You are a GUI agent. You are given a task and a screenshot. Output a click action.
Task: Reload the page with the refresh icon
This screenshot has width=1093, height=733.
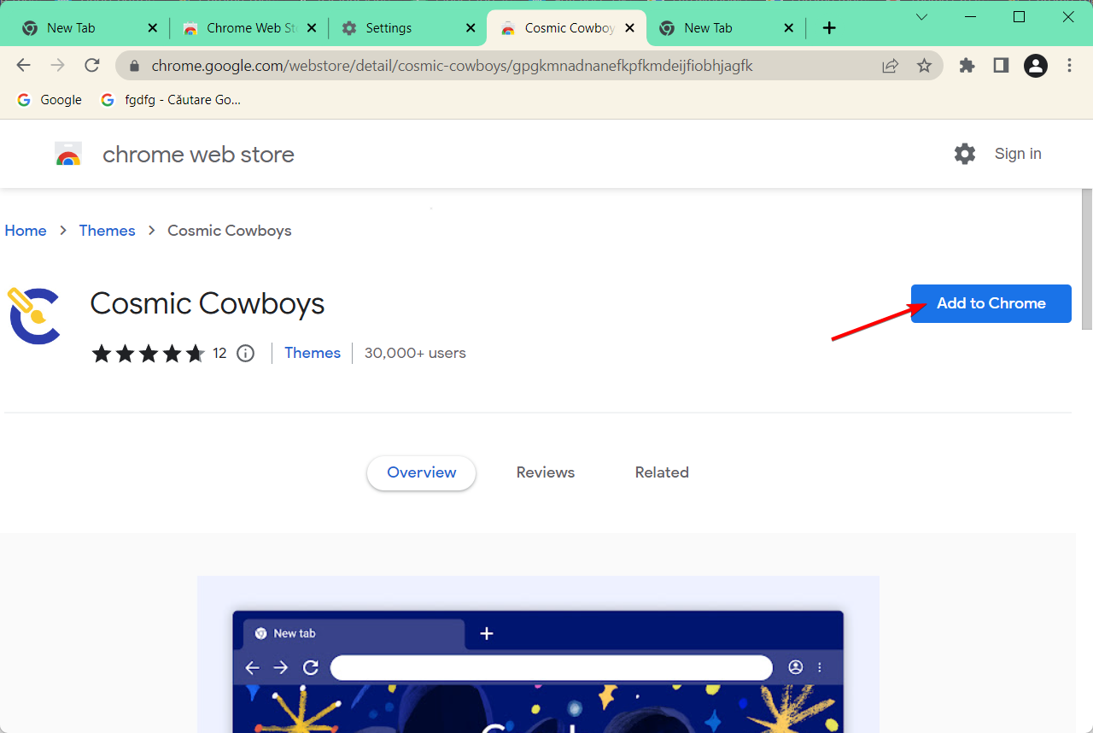pos(92,66)
